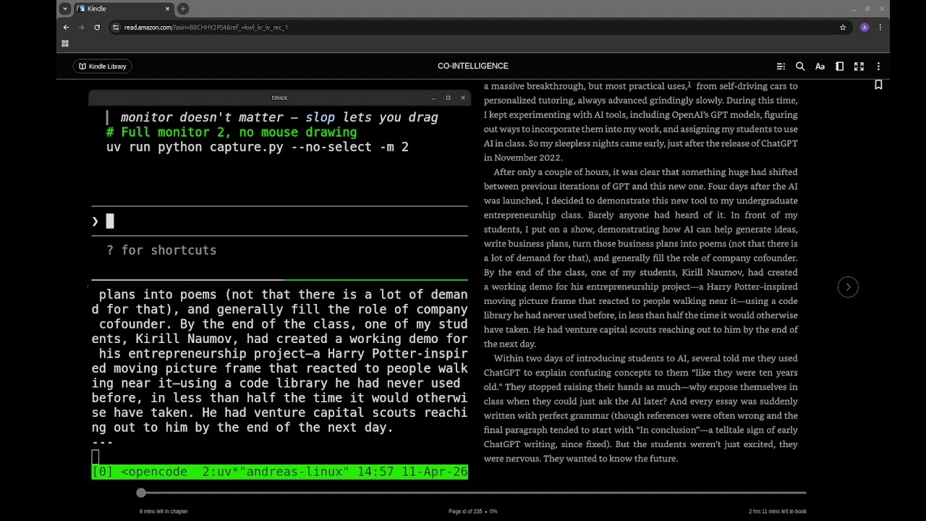This screenshot has width=926, height=521.
Task: Click the tmux prompt input line
Action: 279,221
